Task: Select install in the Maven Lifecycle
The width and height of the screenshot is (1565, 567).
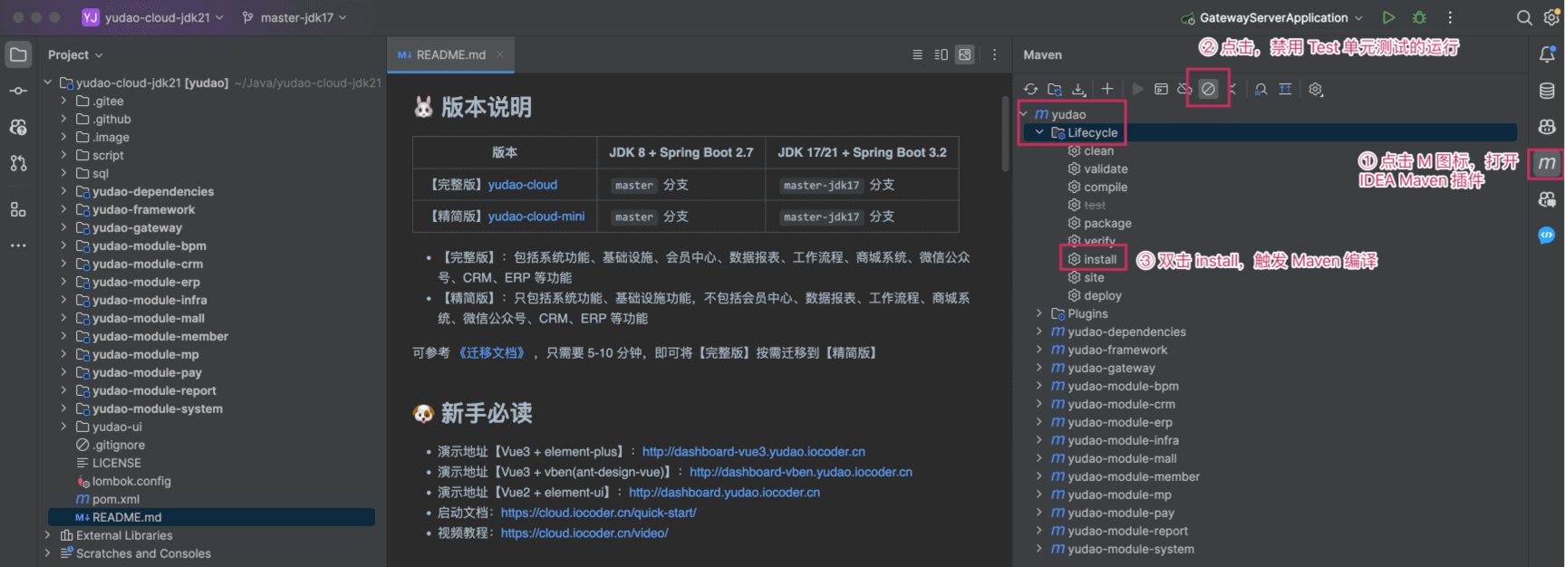Action: tap(1099, 259)
